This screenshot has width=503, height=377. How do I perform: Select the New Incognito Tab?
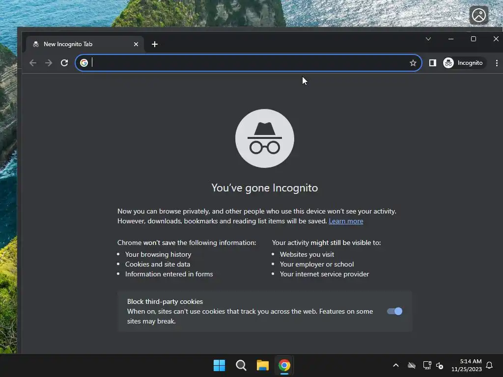tap(85, 44)
